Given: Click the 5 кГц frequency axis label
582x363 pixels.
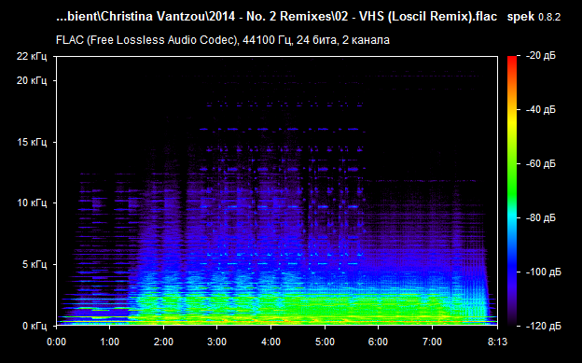Looking at the screenshot, I should coord(35,264).
